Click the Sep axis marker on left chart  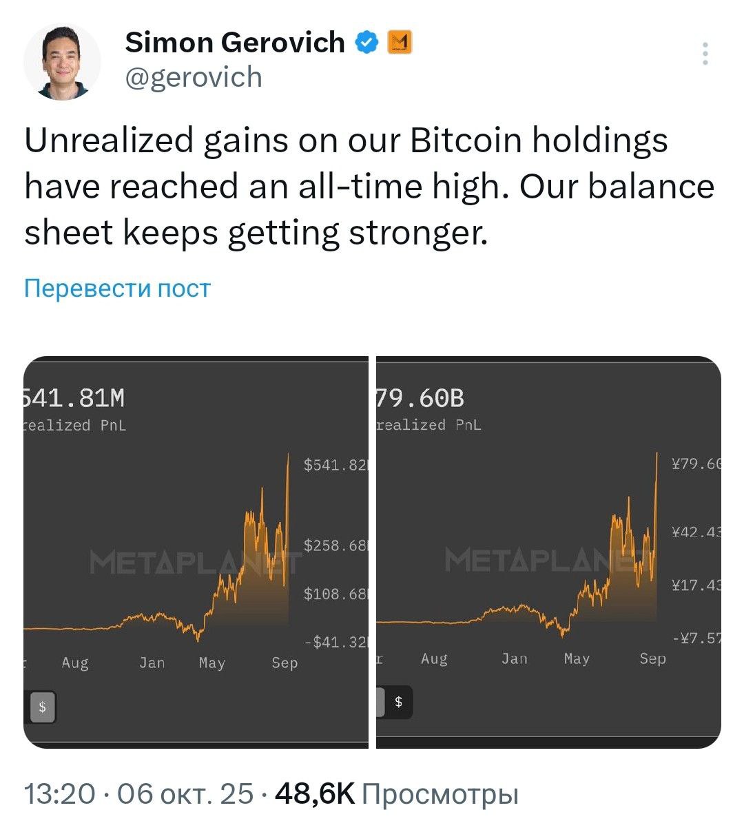coord(285,663)
